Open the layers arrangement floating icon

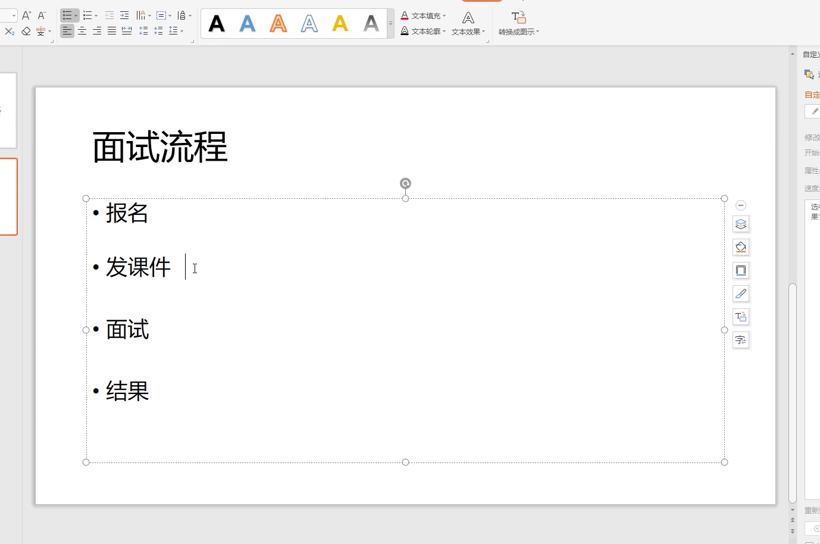pos(741,224)
